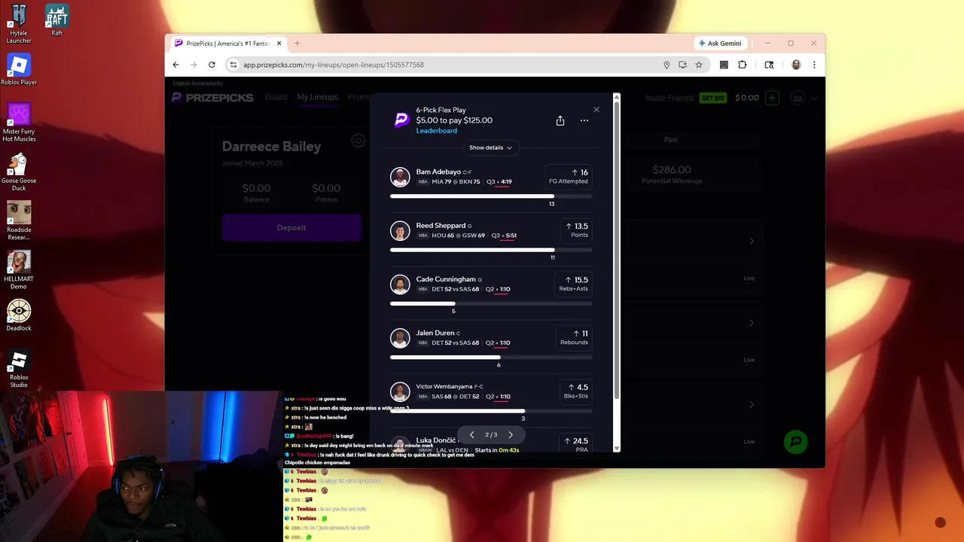This screenshot has height=542, width=964.
Task: Select the My Lineups tab
Action: (x=318, y=97)
